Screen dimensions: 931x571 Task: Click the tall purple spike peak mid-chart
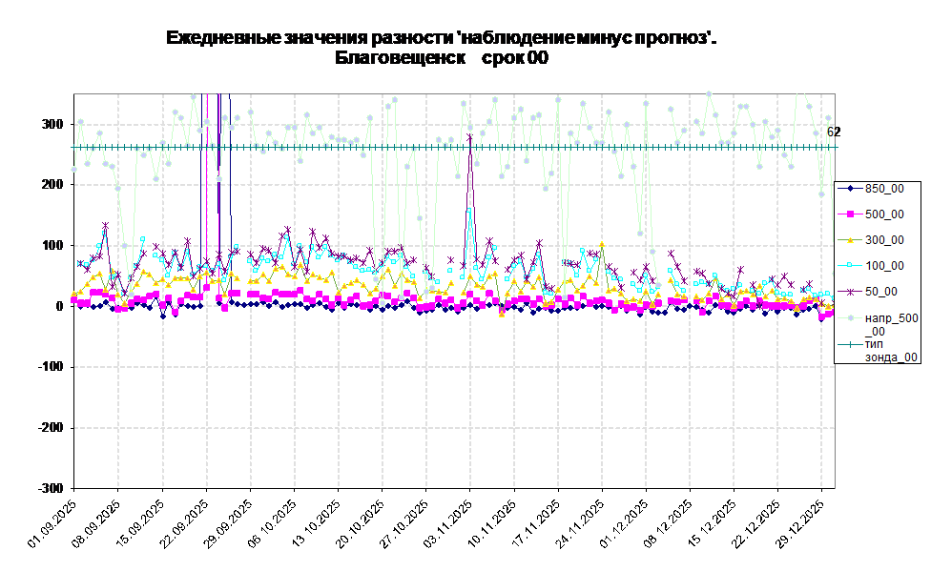[469, 137]
